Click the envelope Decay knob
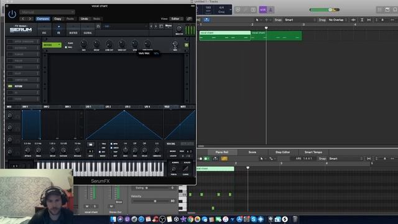 [x=52, y=150]
